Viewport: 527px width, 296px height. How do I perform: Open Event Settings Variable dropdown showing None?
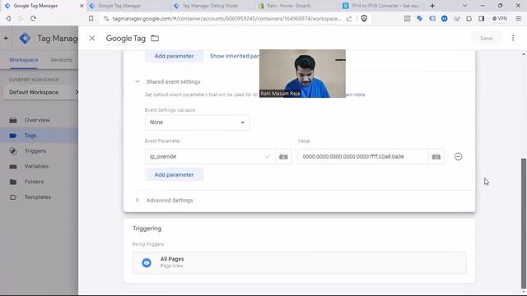pos(198,123)
